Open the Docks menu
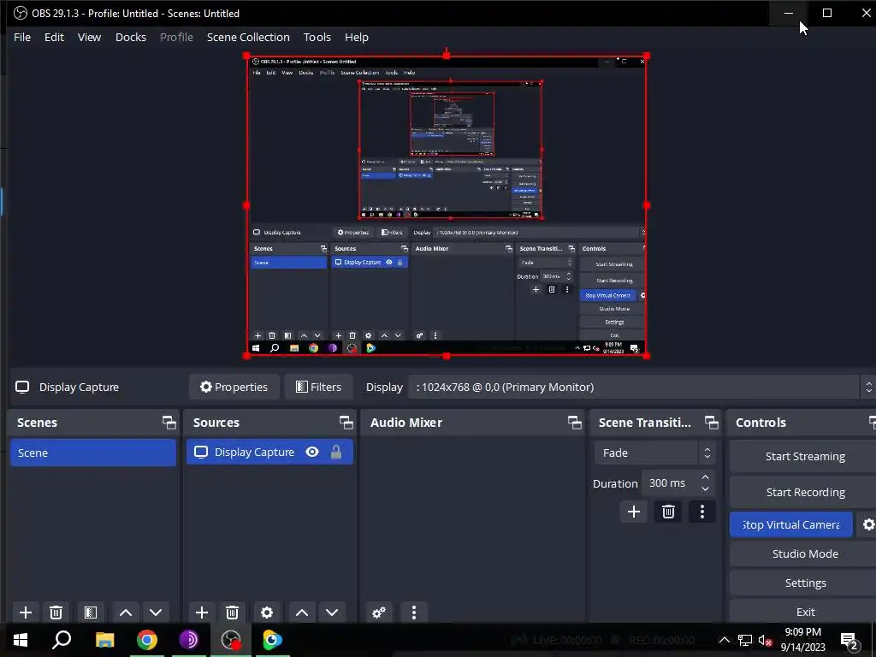The image size is (876, 657). (131, 37)
